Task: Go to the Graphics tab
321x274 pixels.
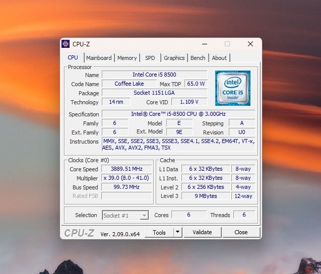Action: coord(174,58)
